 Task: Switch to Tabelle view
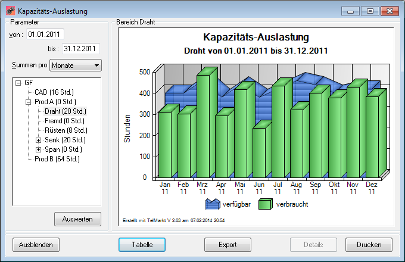[142, 245]
